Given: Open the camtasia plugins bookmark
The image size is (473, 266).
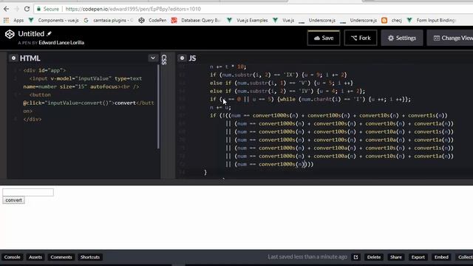Looking at the screenshot, I should tap(109, 20).
